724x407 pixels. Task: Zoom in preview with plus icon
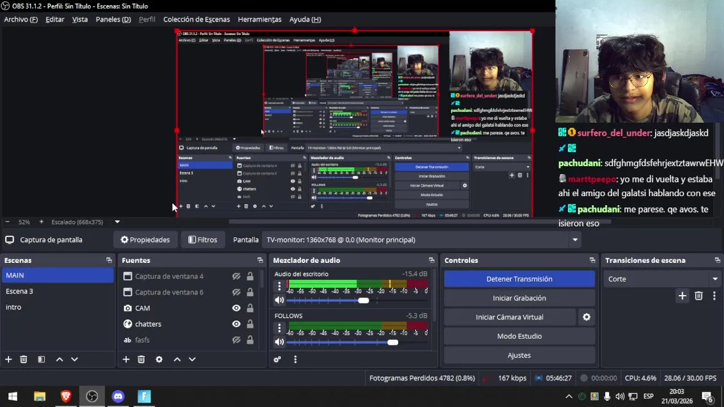point(41,222)
